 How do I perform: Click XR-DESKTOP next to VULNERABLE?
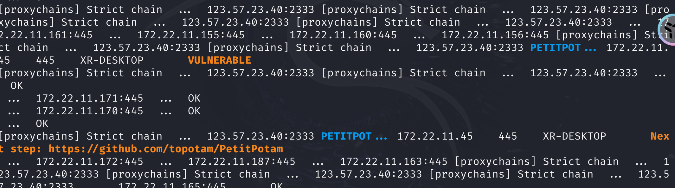pos(112,60)
